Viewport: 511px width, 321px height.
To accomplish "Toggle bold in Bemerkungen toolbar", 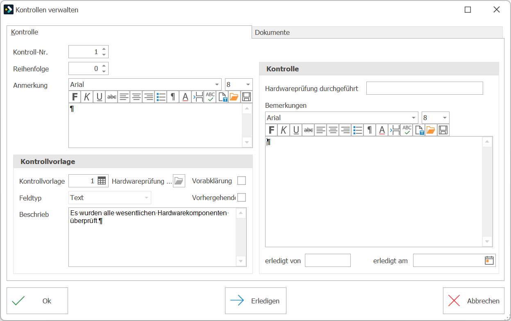I will click(271, 130).
